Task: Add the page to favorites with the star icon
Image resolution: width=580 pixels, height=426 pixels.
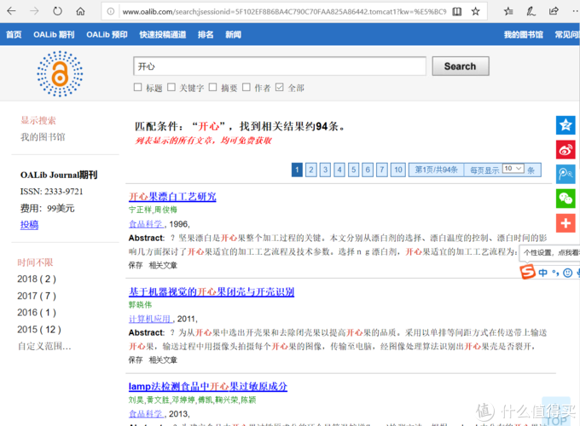Action: [x=476, y=12]
